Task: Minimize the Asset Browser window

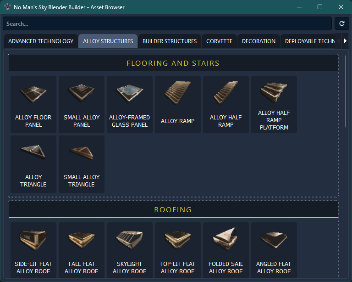Action: point(299,7)
